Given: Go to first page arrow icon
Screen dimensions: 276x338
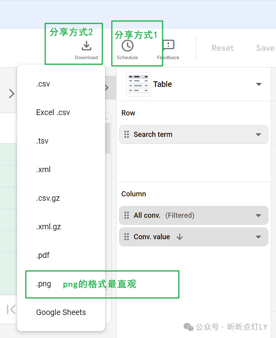Looking at the screenshot, I should [11, 309].
